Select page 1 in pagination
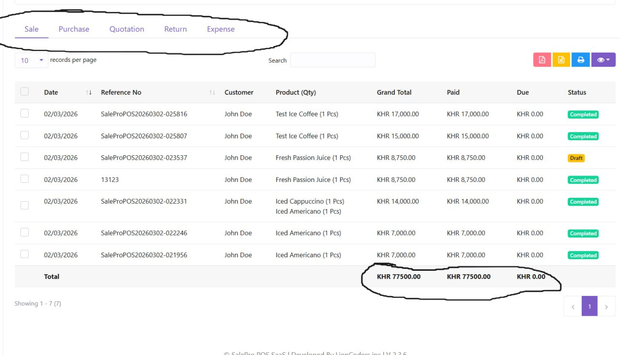Image resolution: width=620 pixels, height=355 pixels. click(x=589, y=306)
